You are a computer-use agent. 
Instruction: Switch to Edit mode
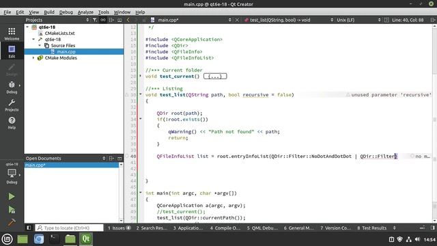[x=12, y=51]
